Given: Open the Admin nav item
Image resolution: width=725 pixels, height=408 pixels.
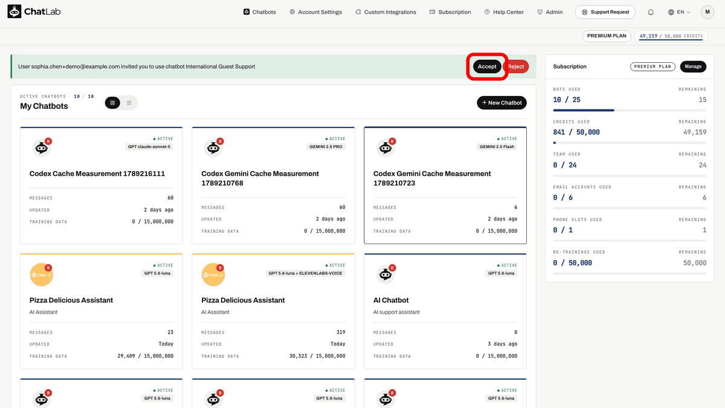Looking at the screenshot, I should (x=550, y=12).
